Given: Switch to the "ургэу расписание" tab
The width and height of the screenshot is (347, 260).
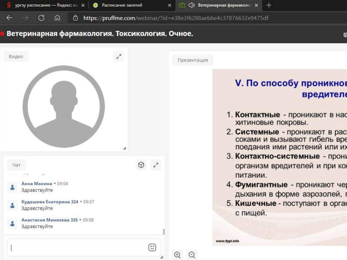Looking at the screenshot, I should (44, 5).
